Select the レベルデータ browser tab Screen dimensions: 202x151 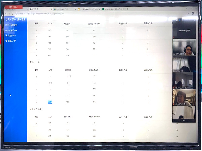coord(41,9)
